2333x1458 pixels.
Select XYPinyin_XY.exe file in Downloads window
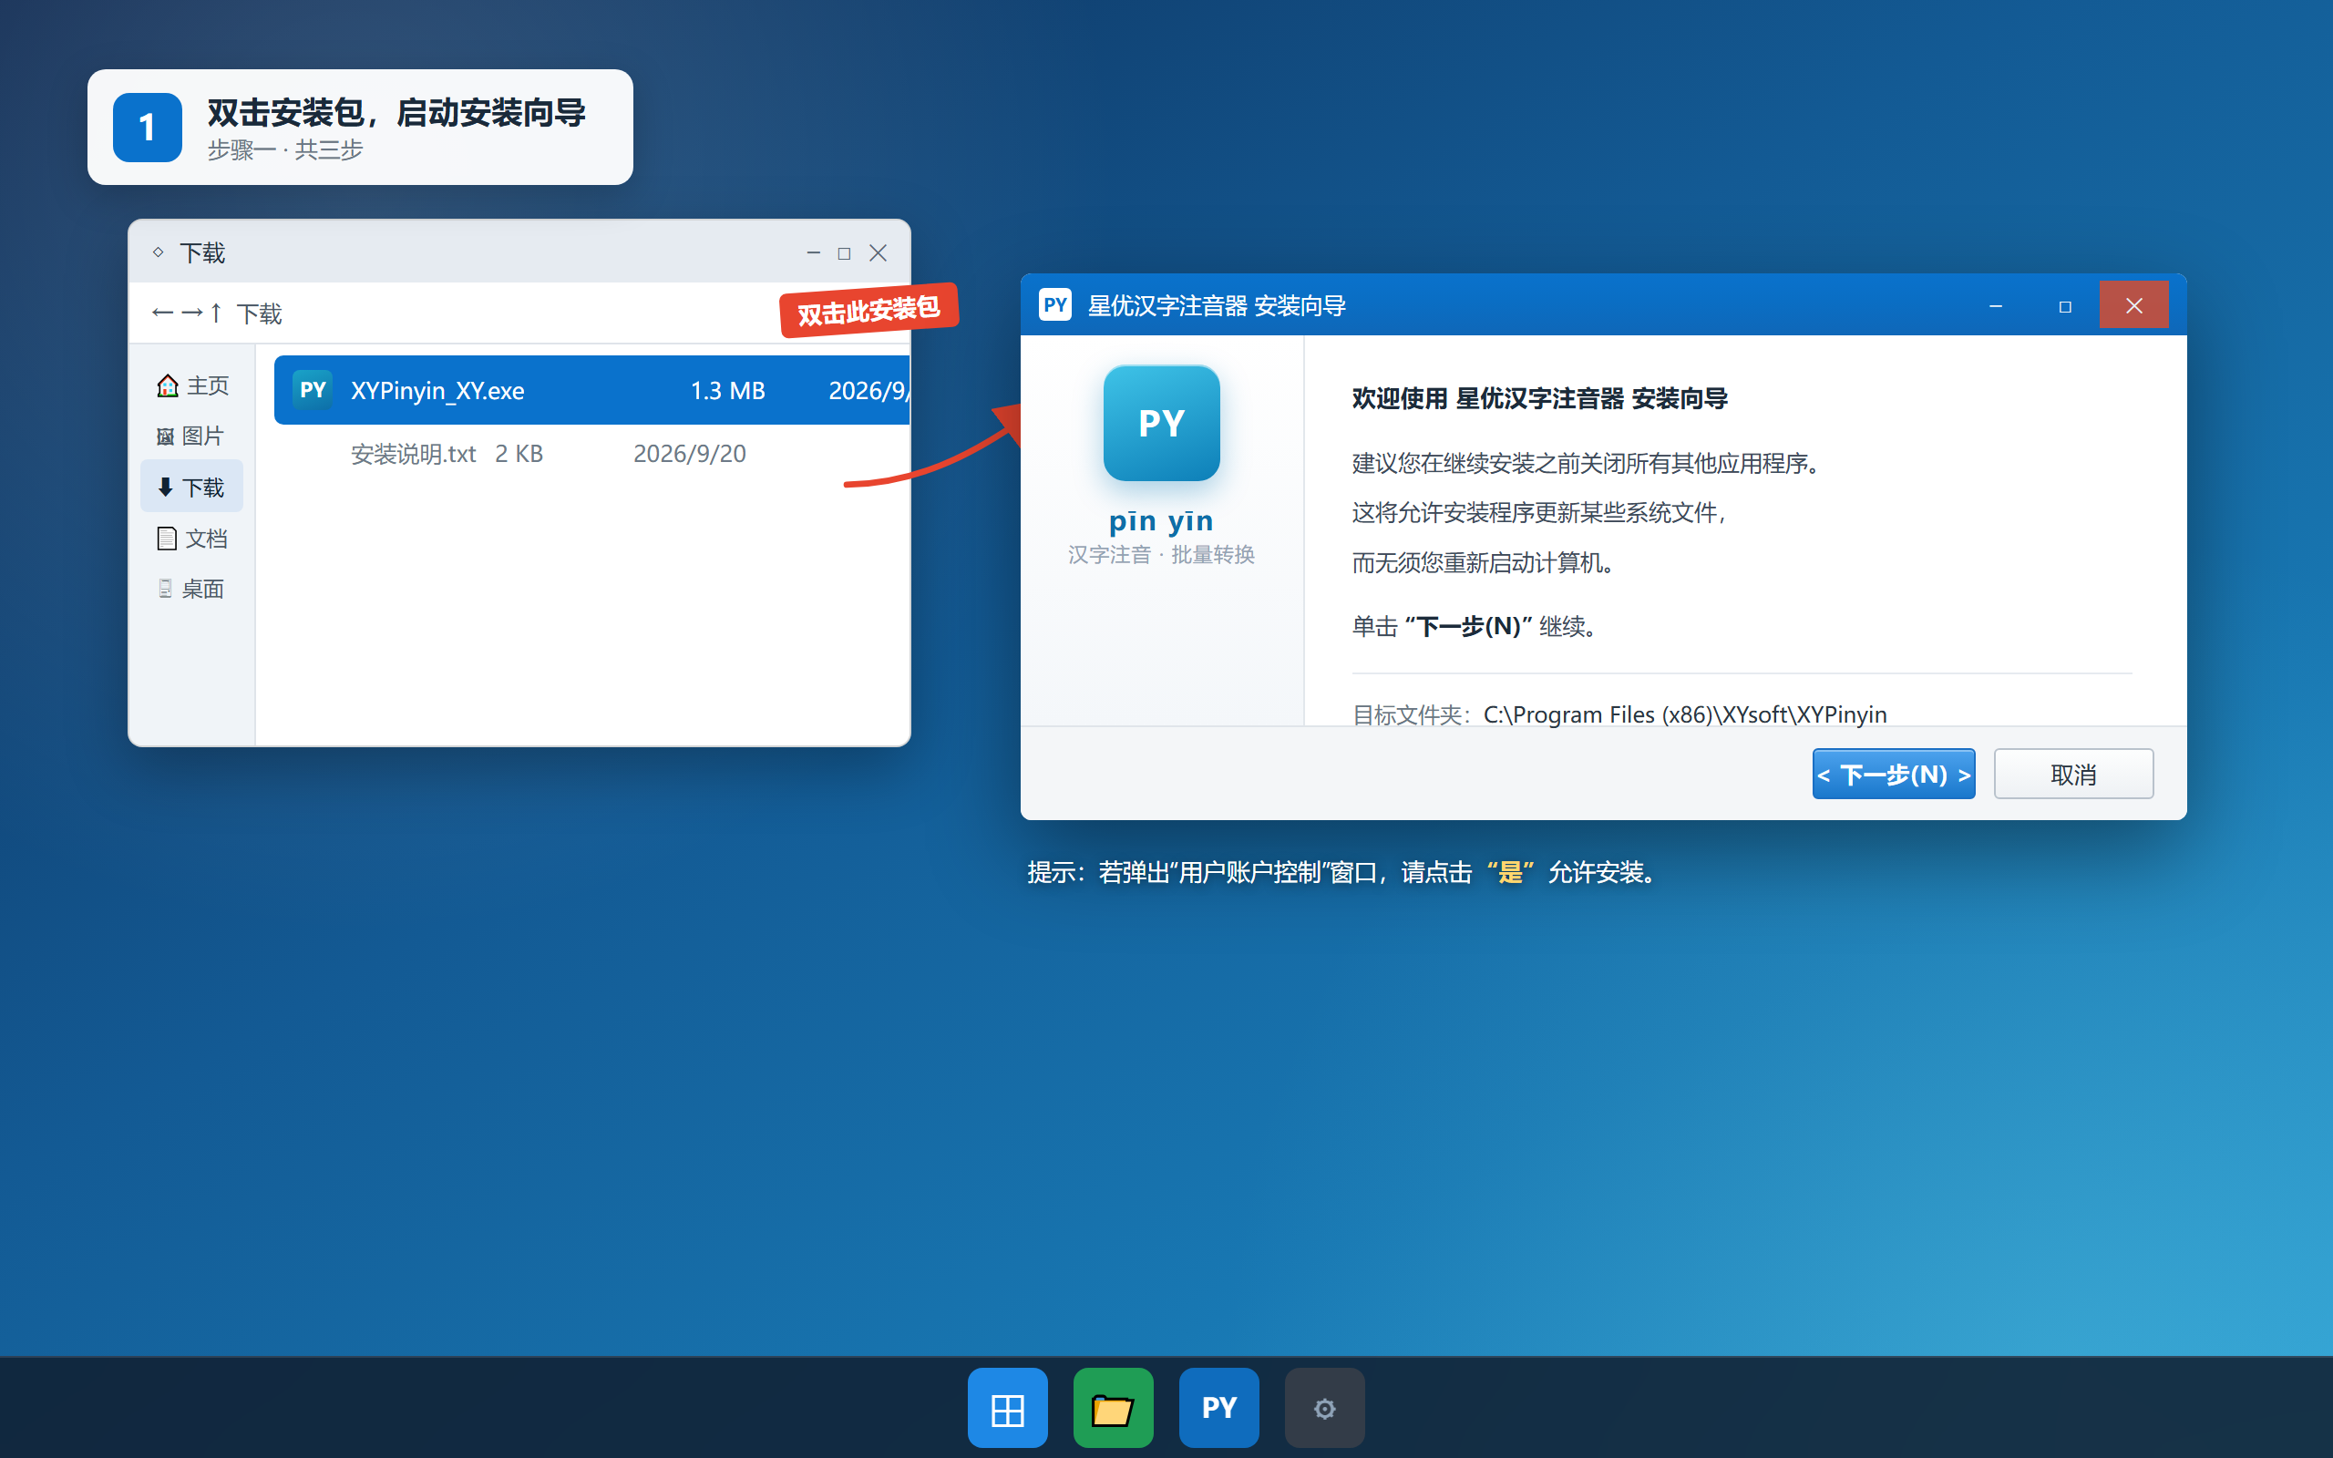591,390
